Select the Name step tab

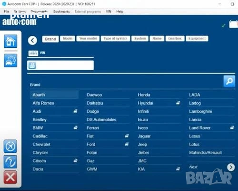click(157, 38)
